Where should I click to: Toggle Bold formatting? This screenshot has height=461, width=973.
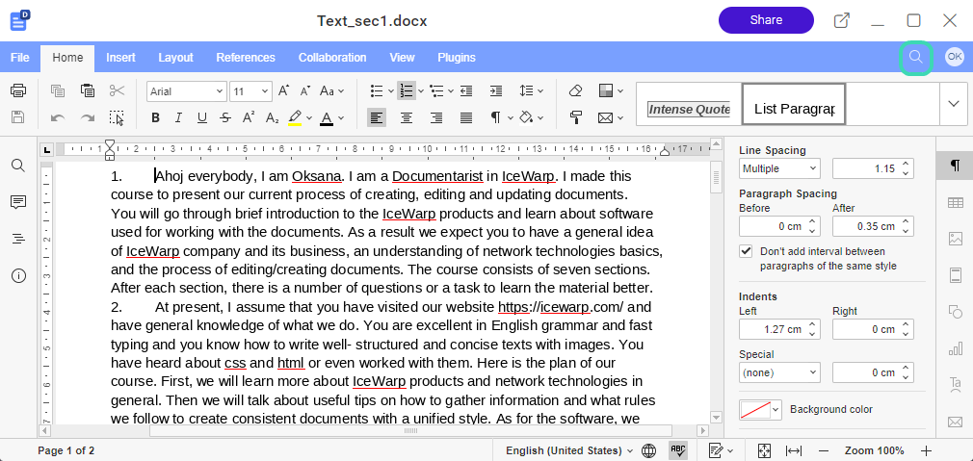coord(155,117)
